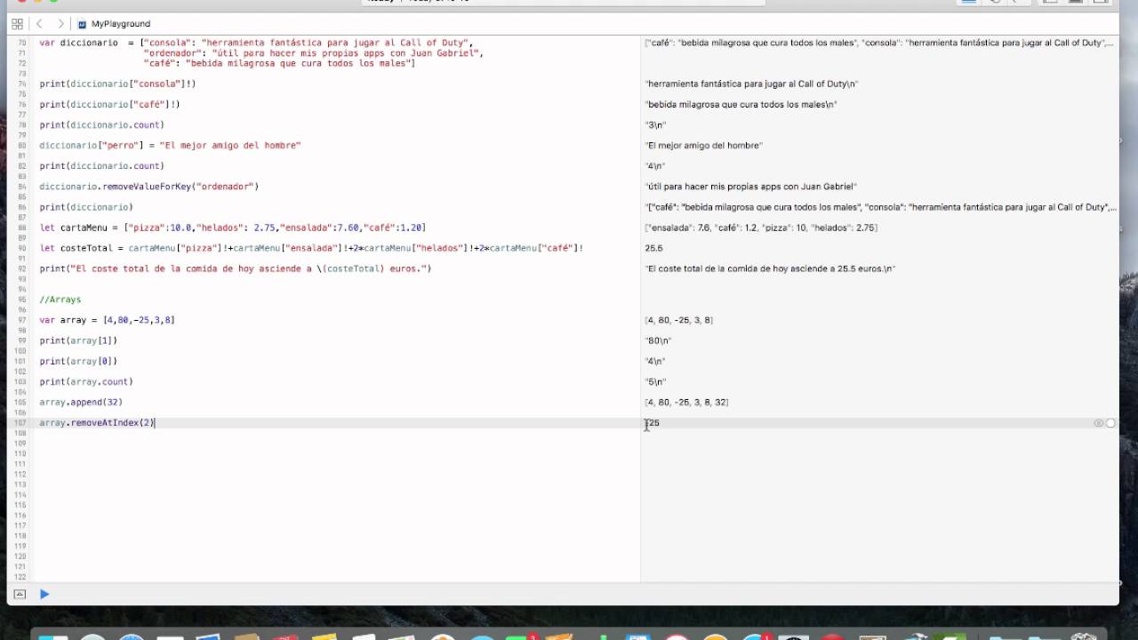The height and width of the screenshot is (640, 1138).
Task: Click the print(array[0]) line
Action: (x=78, y=361)
